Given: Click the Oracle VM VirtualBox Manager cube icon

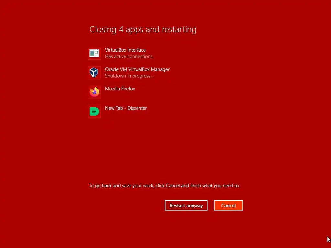Looking at the screenshot, I should tap(94, 73).
